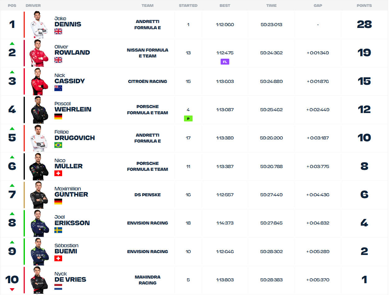Open Oliver Rowland's driver photo
This screenshot has width=389, height=295.
[x=39, y=53]
